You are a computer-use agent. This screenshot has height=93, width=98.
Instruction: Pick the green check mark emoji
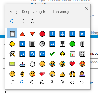coord(52,54)
